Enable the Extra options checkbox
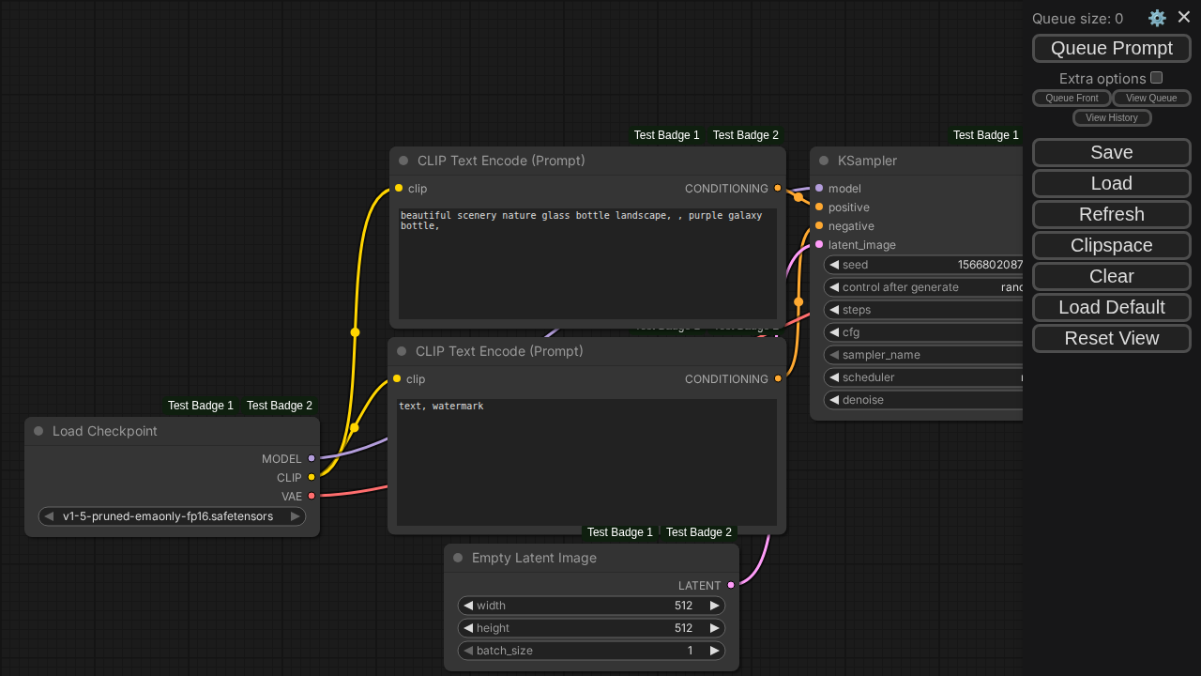Screen dimensions: 1201x676 point(1157,78)
